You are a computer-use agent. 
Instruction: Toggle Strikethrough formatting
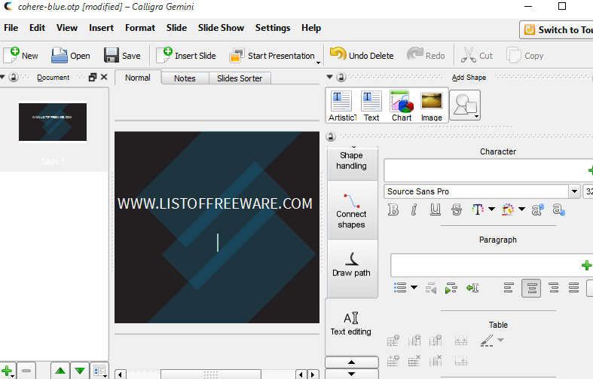pyautogui.click(x=457, y=209)
